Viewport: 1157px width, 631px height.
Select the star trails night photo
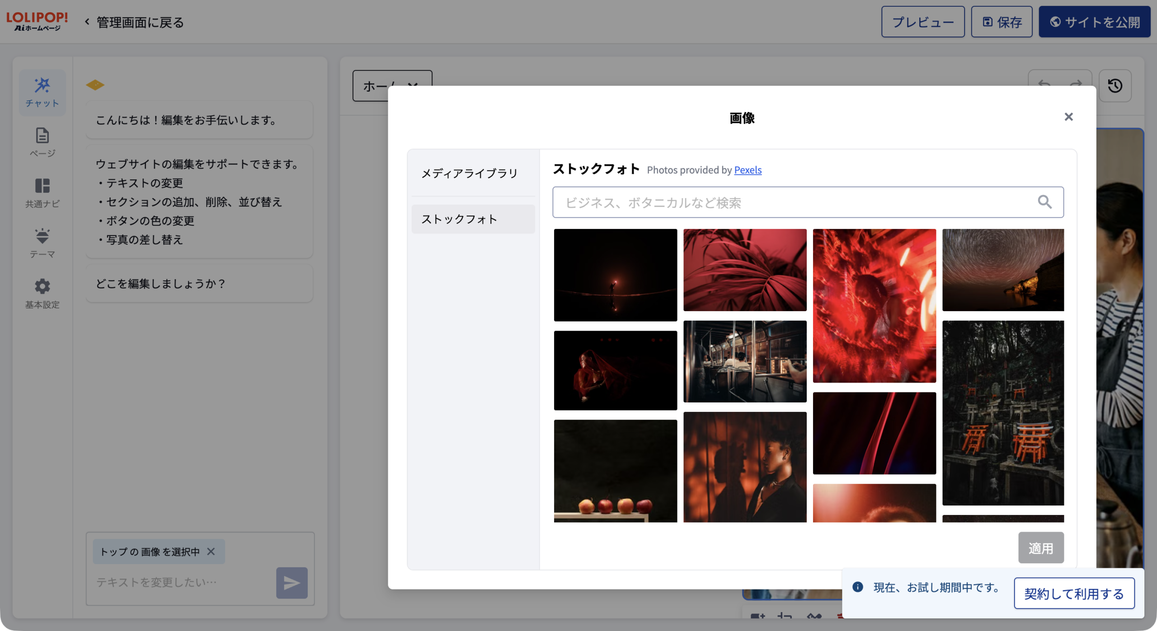click(x=1003, y=270)
